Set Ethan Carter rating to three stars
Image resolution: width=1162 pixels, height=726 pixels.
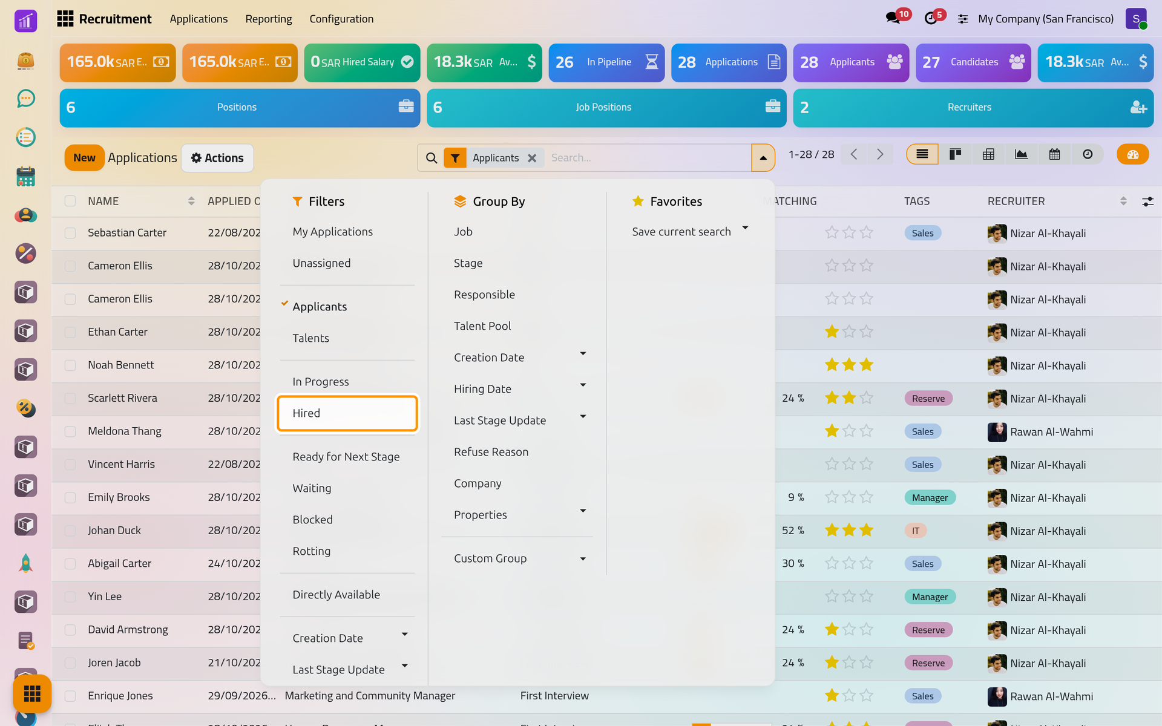tap(867, 332)
